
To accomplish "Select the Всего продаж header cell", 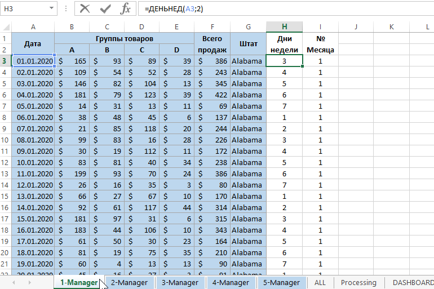I will pyautogui.click(x=212, y=44).
